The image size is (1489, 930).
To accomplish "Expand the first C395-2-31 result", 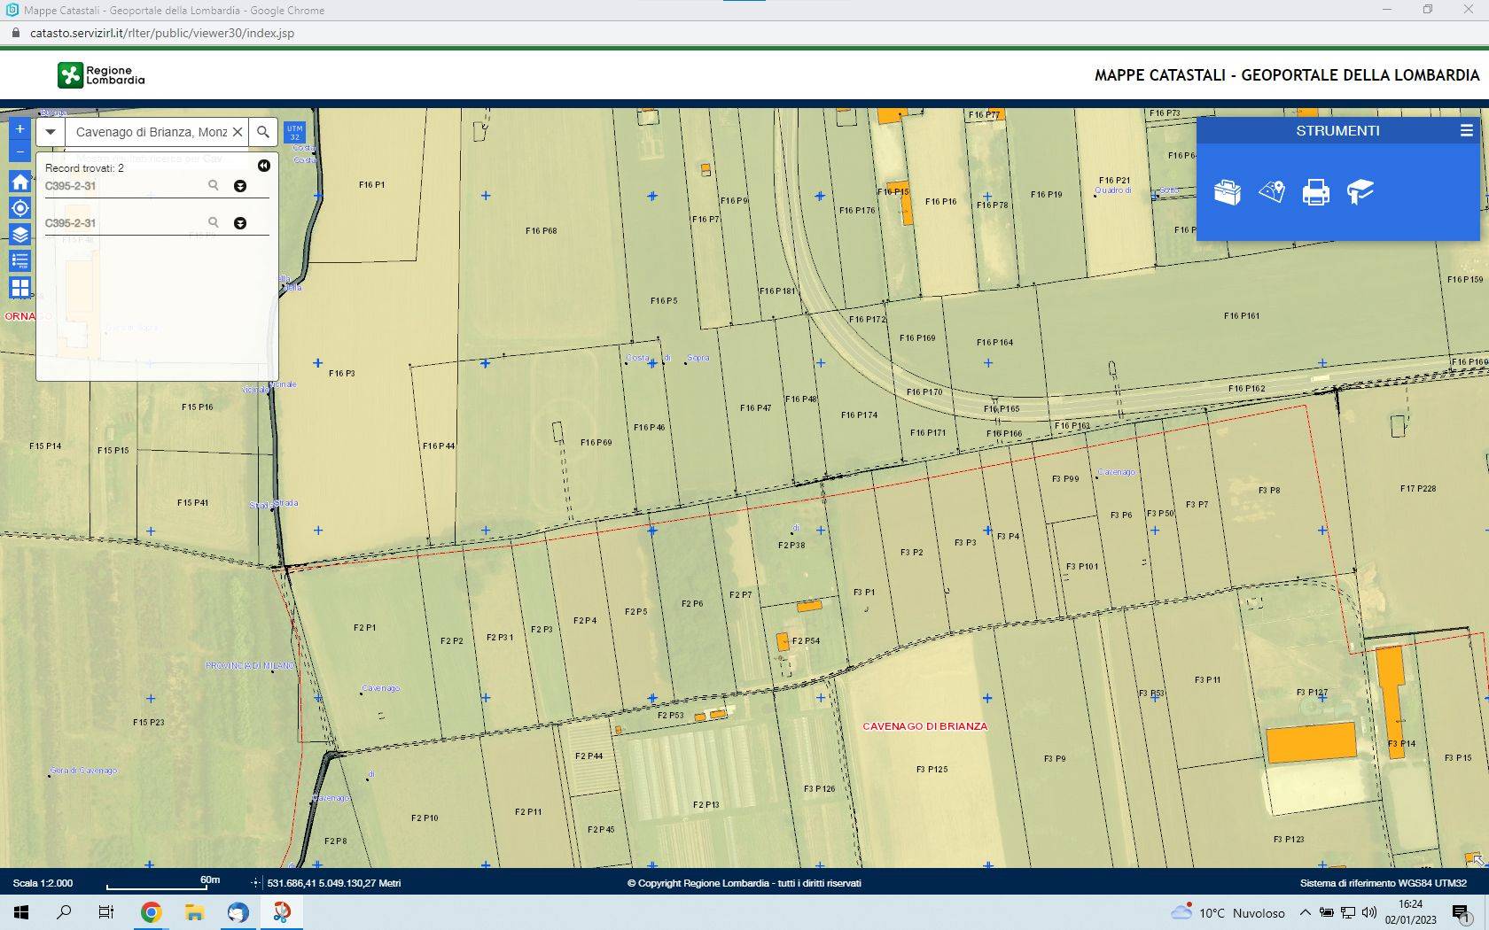I will [x=239, y=186].
